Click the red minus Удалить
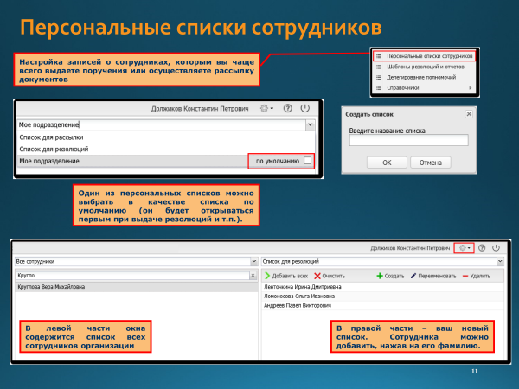The width and height of the screenshot is (519, 389). [x=477, y=275]
